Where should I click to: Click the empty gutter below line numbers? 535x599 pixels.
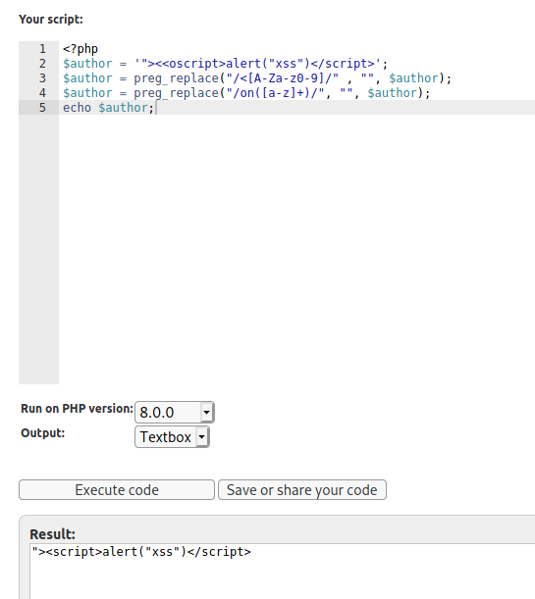click(38, 248)
